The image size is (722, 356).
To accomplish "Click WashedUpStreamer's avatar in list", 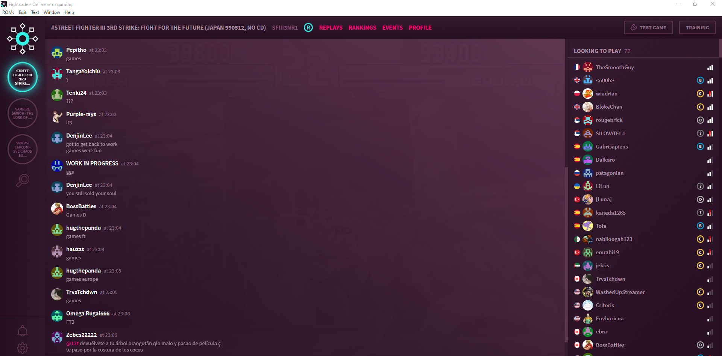I will coord(588,292).
